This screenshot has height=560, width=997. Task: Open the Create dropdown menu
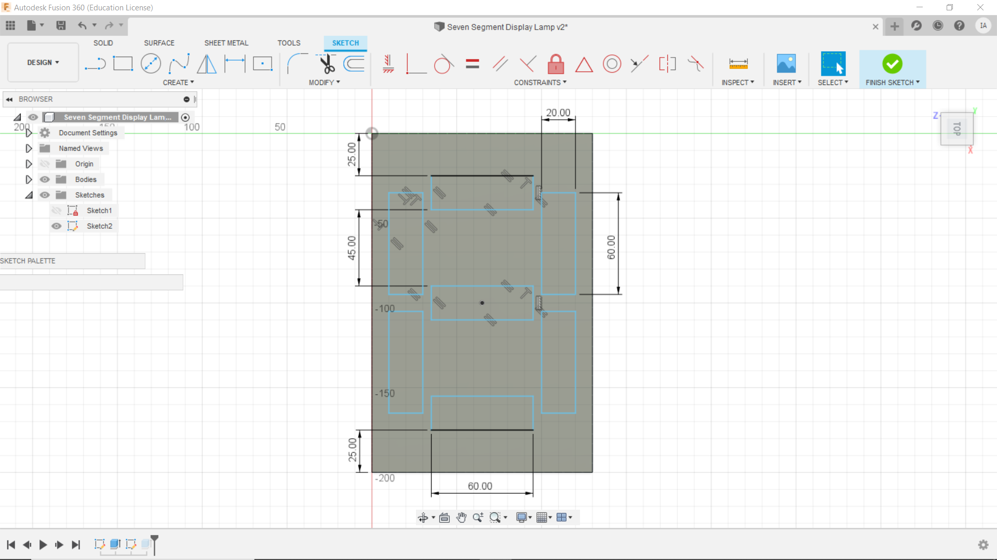click(x=178, y=82)
